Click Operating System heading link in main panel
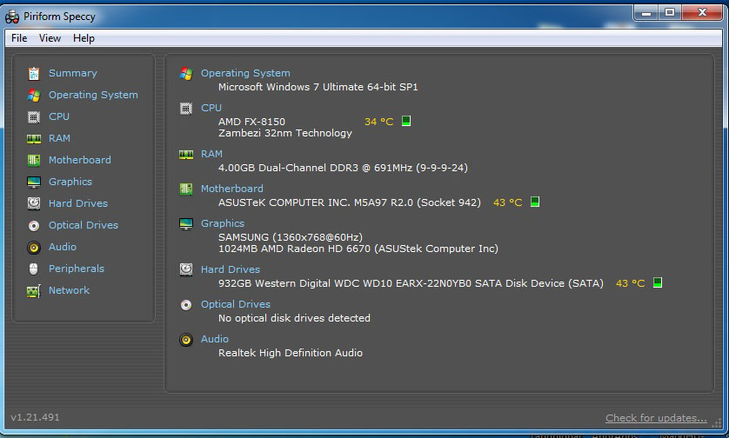Screen dimensions: 729x438 245,73
